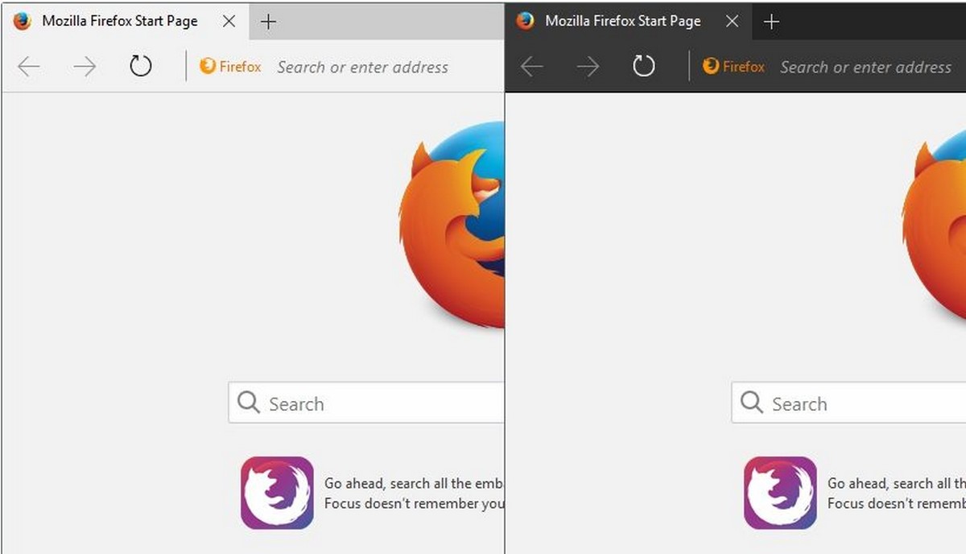Image resolution: width=966 pixels, height=554 pixels.
Task: Open Firefox Focus icon in dark-theme window page
Action: [x=780, y=493]
